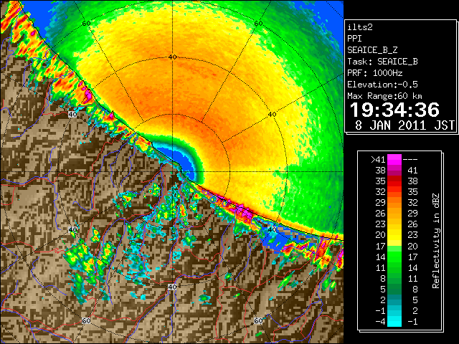Image resolution: width=459 pixels, height=344 pixels.
Task: Click the "Max Range:60 km" text
Action: [384, 96]
